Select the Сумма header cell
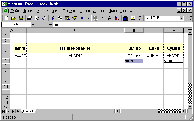The image size is (194, 121). (173, 48)
